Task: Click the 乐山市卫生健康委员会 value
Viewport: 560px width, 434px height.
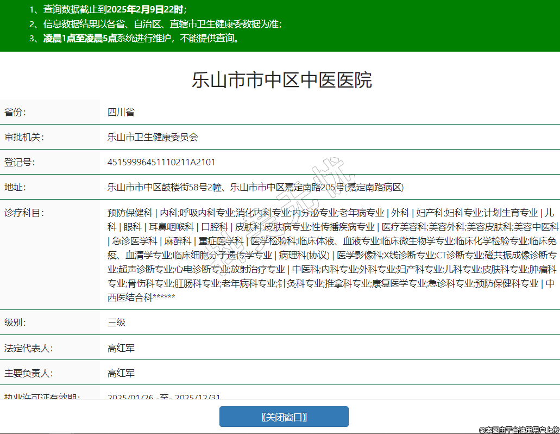Action: (153, 137)
